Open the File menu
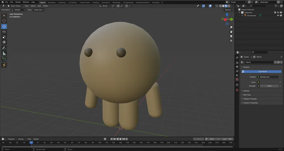 (6, 2)
